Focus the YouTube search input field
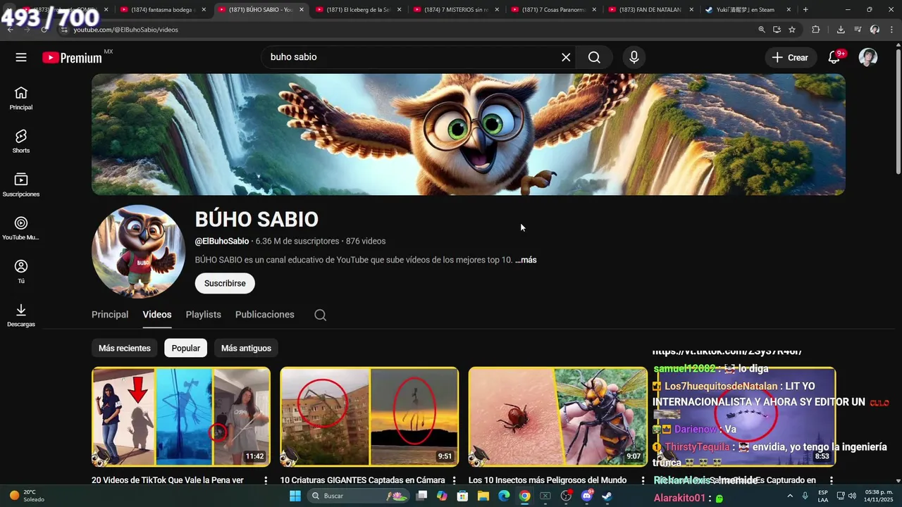 point(412,58)
